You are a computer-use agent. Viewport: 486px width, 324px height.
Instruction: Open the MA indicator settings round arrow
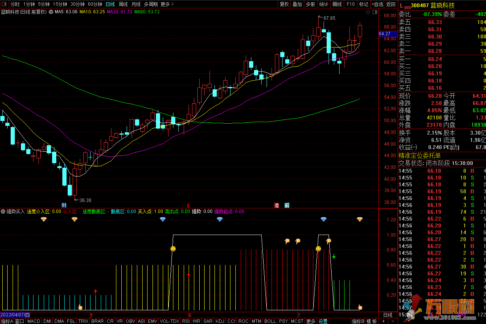(51, 12)
